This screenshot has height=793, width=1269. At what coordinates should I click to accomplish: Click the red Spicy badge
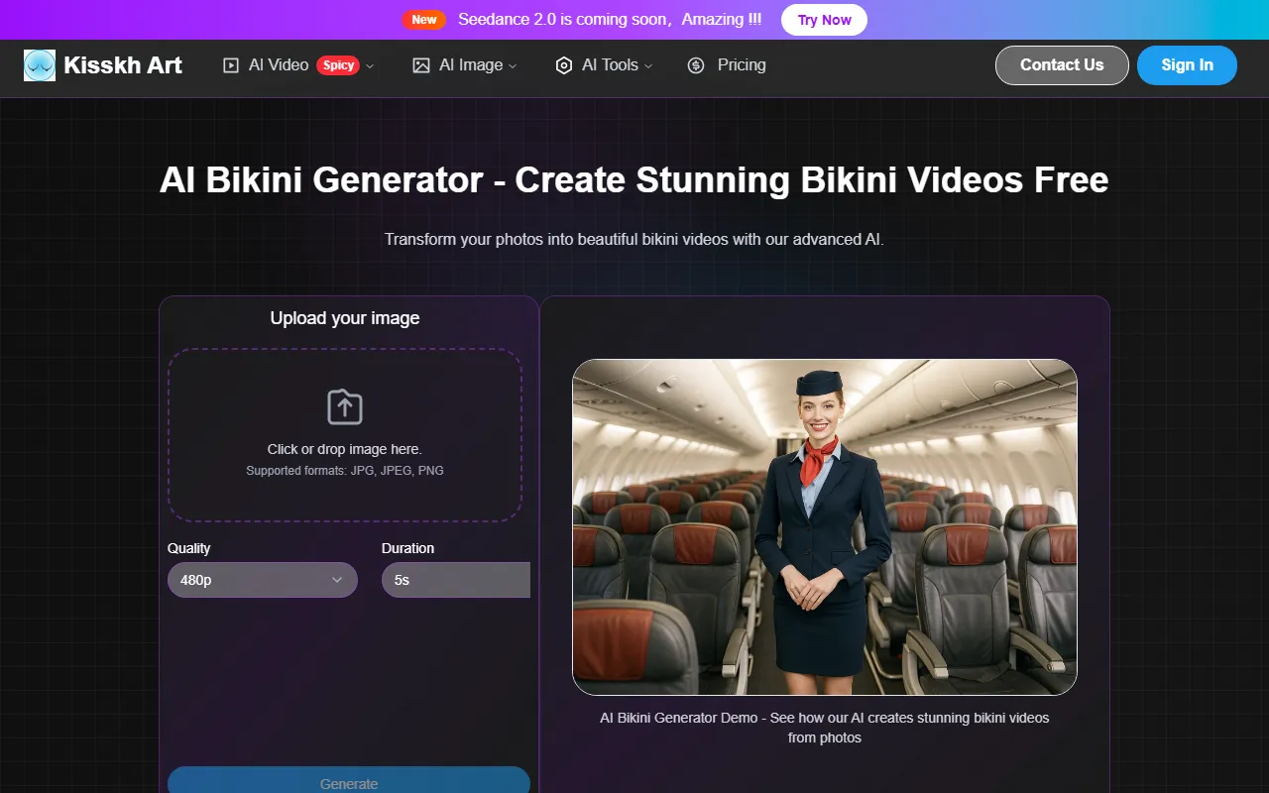(x=338, y=65)
